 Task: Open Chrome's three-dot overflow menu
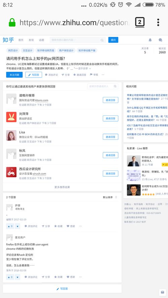tap(158, 22)
